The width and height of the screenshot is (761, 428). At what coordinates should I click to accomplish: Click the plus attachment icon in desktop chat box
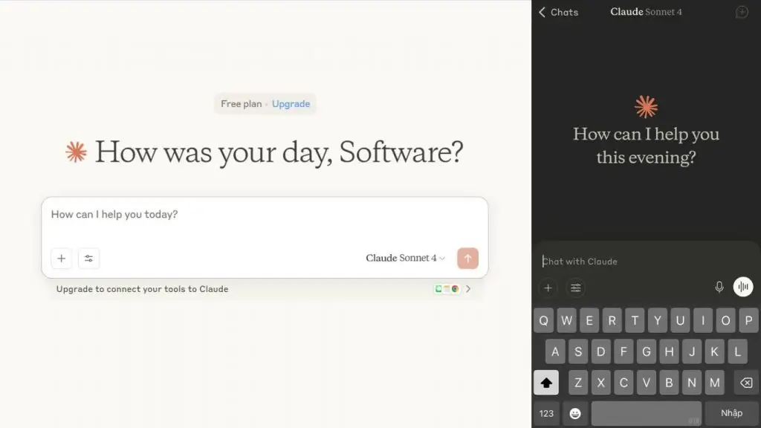[x=62, y=259]
